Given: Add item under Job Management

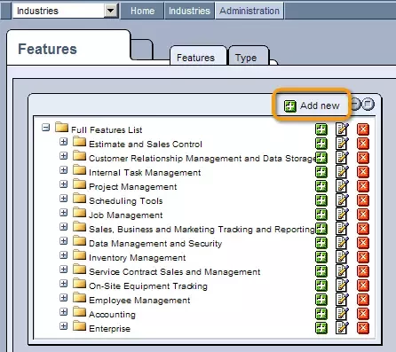Looking at the screenshot, I should coord(321,215).
